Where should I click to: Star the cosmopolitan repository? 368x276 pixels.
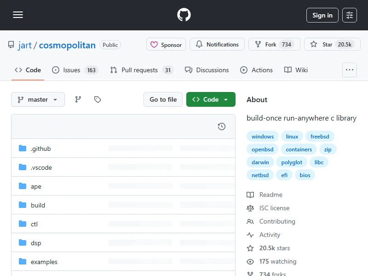[x=331, y=45]
